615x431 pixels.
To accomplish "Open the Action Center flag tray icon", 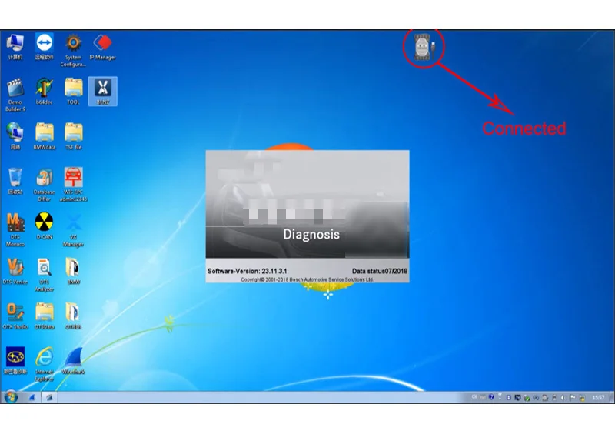I will tap(573, 398).
